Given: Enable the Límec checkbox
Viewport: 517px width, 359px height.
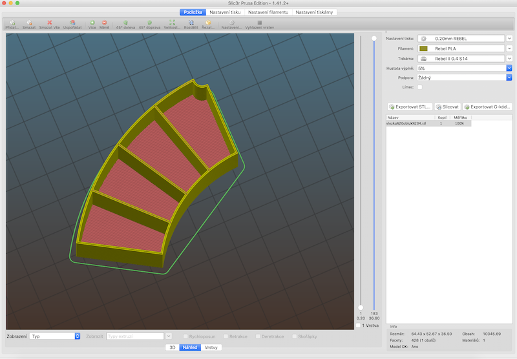Looking at the screenshot, I should (420, 87).
